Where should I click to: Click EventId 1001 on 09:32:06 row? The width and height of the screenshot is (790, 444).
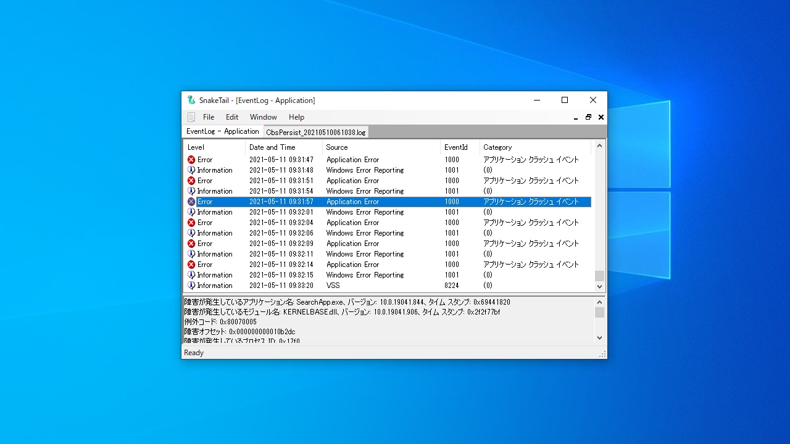click(x=452, y=233)
